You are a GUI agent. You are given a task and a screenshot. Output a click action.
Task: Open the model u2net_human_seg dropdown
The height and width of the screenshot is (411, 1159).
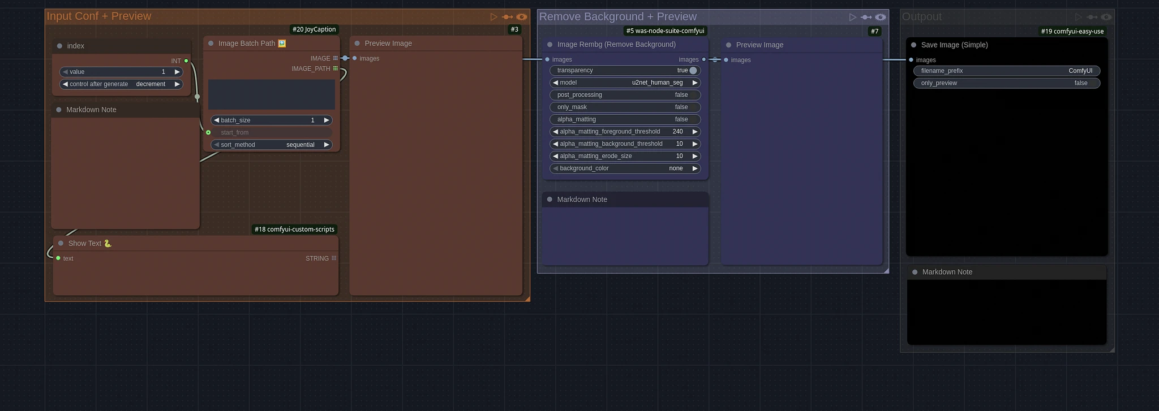[x=625, y=83]
